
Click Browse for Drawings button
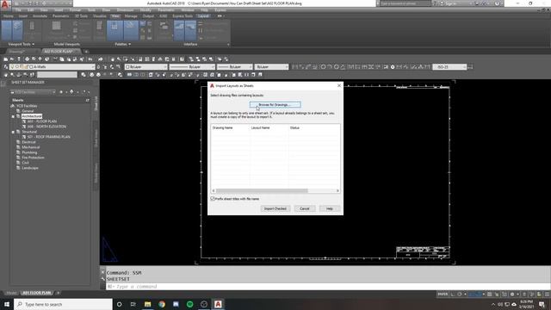[275, 105]
